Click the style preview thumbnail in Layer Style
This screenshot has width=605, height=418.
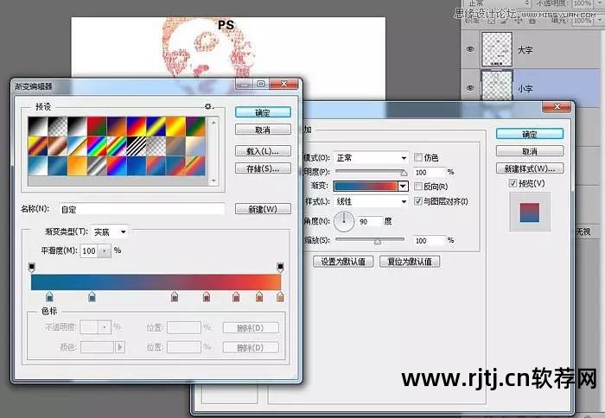pyautogui.click(x=529, y=212)
